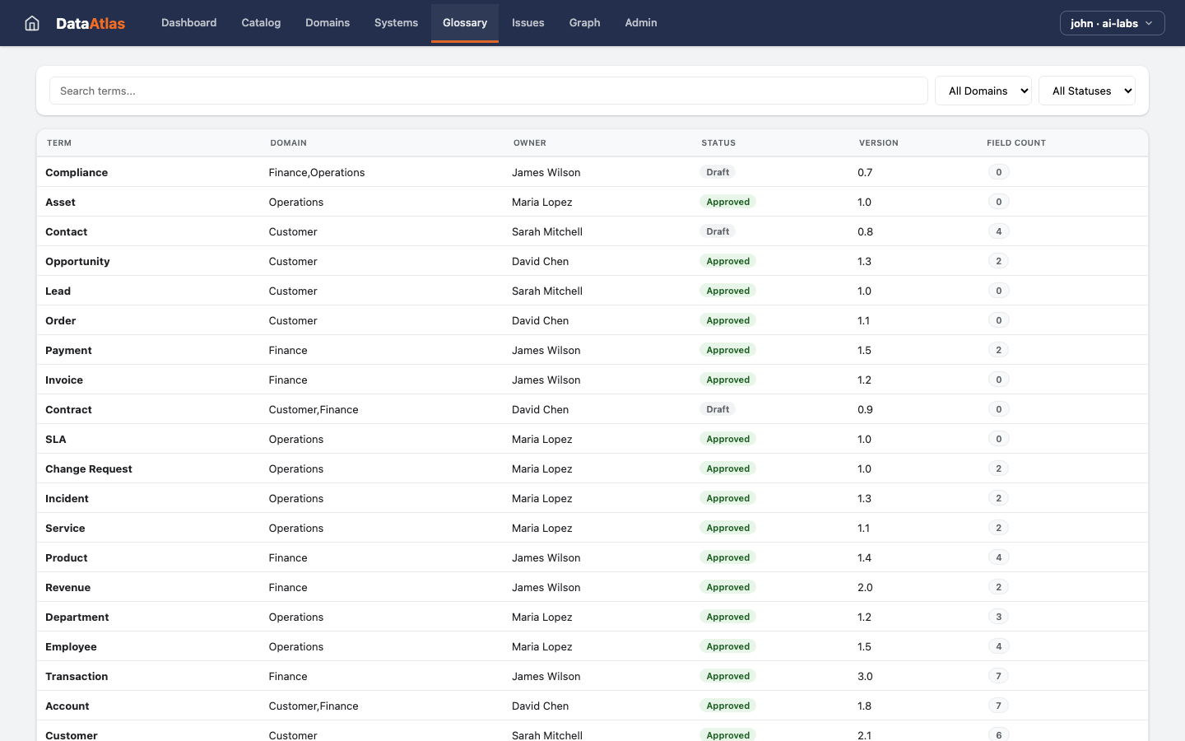Click the DataAtlas logo
Viewport: 1185px width, 741px height.
click(91, 22)
